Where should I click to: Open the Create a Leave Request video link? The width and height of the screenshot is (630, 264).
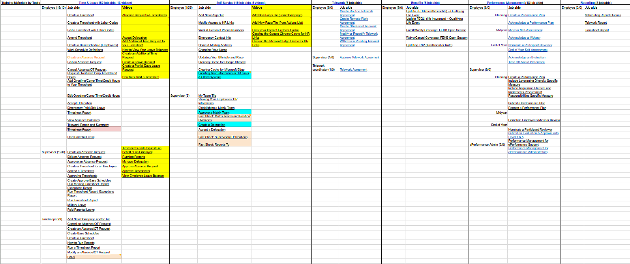click(139, 62)
